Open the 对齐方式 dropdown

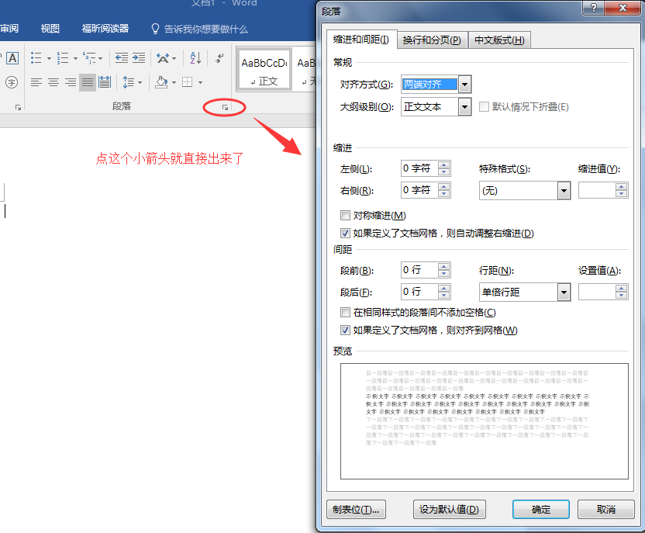[464, 84]
